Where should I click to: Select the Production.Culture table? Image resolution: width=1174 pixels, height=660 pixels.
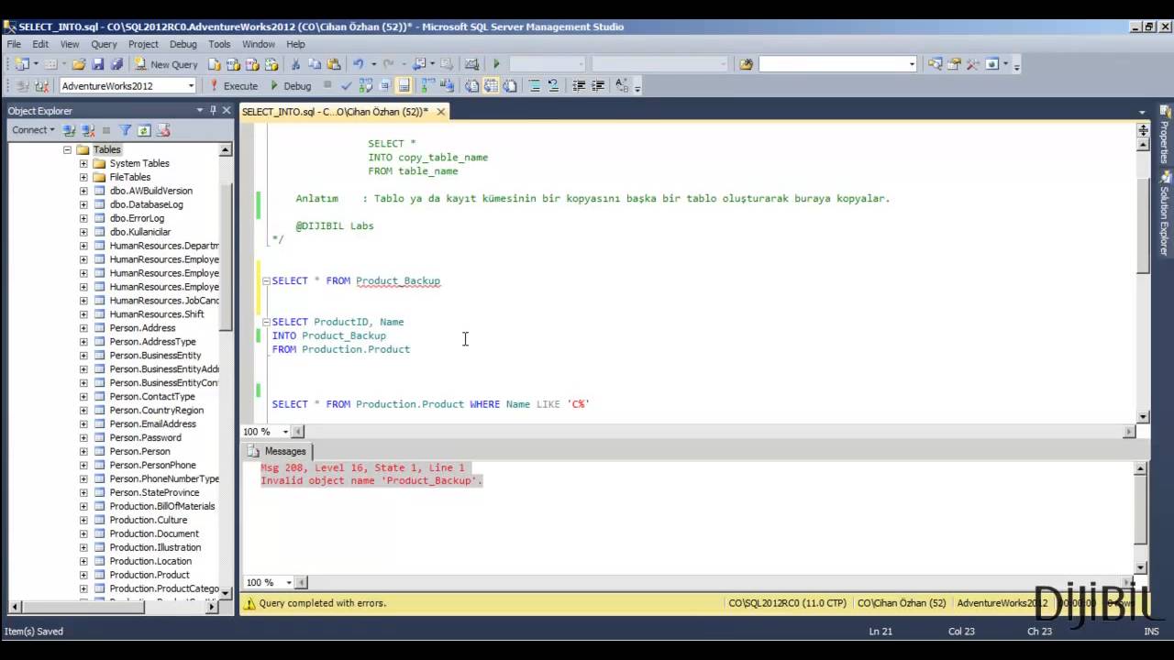pyautogui.click(x=148, y=520)
